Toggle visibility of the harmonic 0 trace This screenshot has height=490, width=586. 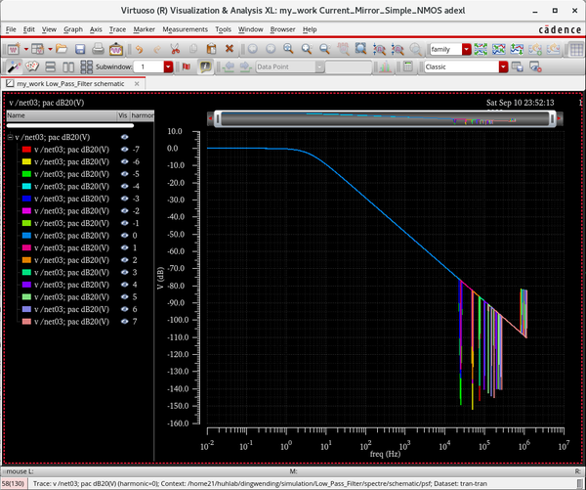[124, 236]
